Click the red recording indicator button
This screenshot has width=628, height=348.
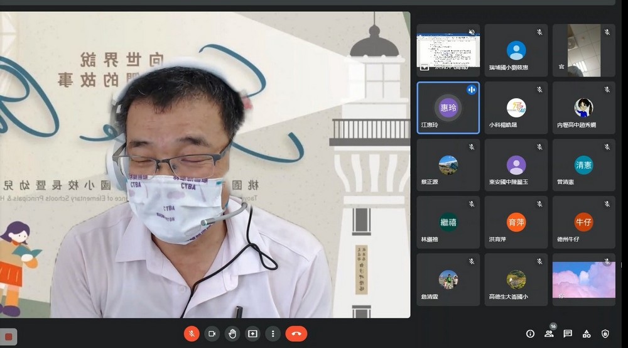click(8, 337)
